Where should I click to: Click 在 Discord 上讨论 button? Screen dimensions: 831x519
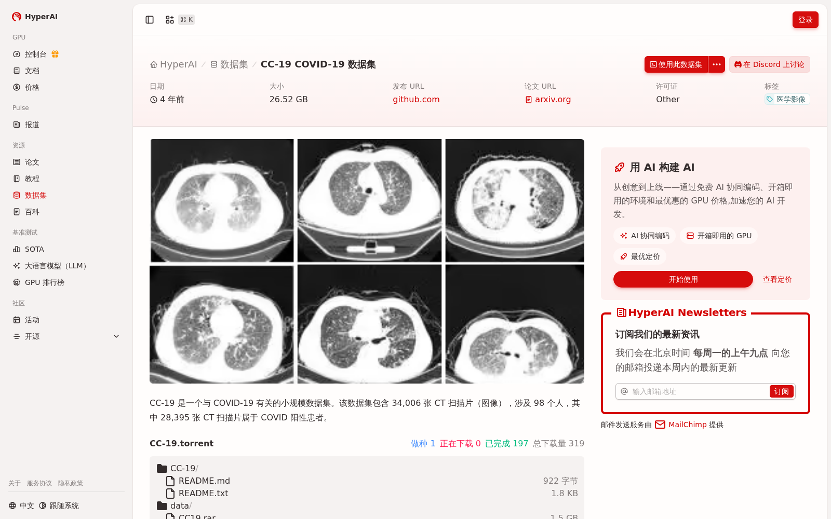[769, 64]
